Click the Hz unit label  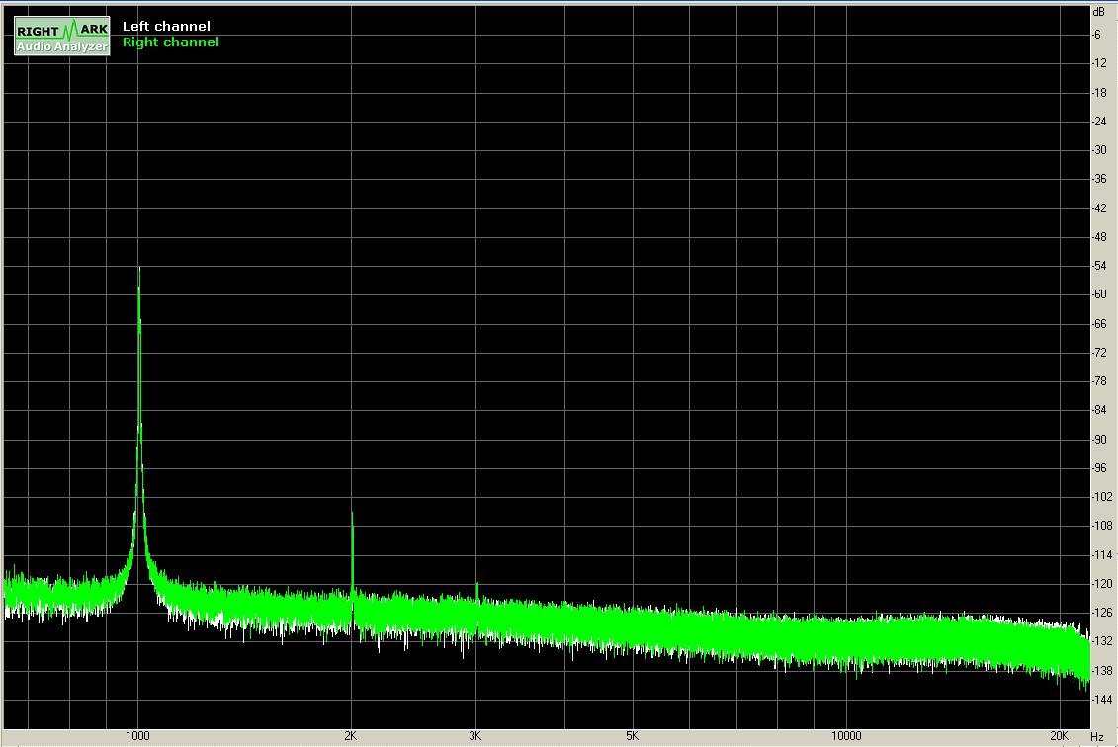point(1096,736)
